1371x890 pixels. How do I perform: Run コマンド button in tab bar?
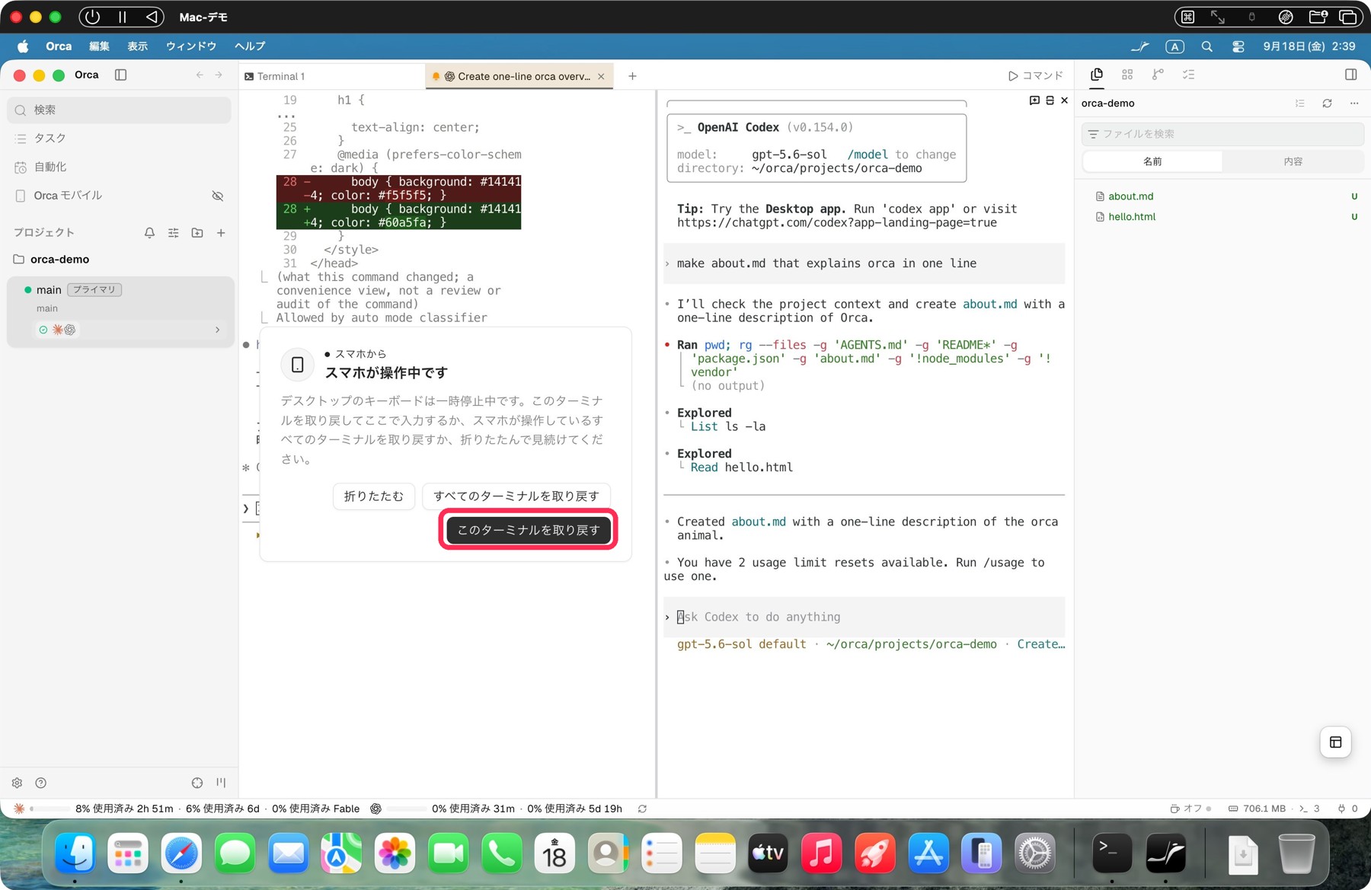click(1035, 75)
